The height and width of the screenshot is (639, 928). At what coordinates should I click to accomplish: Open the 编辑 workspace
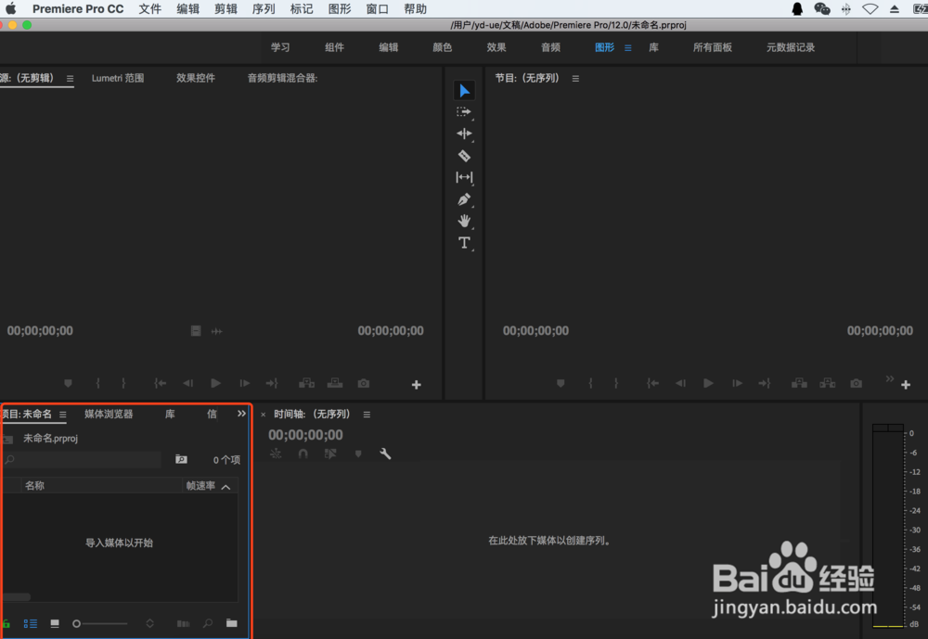pyautogui.click(x=388, y=47)
